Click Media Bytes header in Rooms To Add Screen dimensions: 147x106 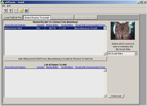(52, 67)
